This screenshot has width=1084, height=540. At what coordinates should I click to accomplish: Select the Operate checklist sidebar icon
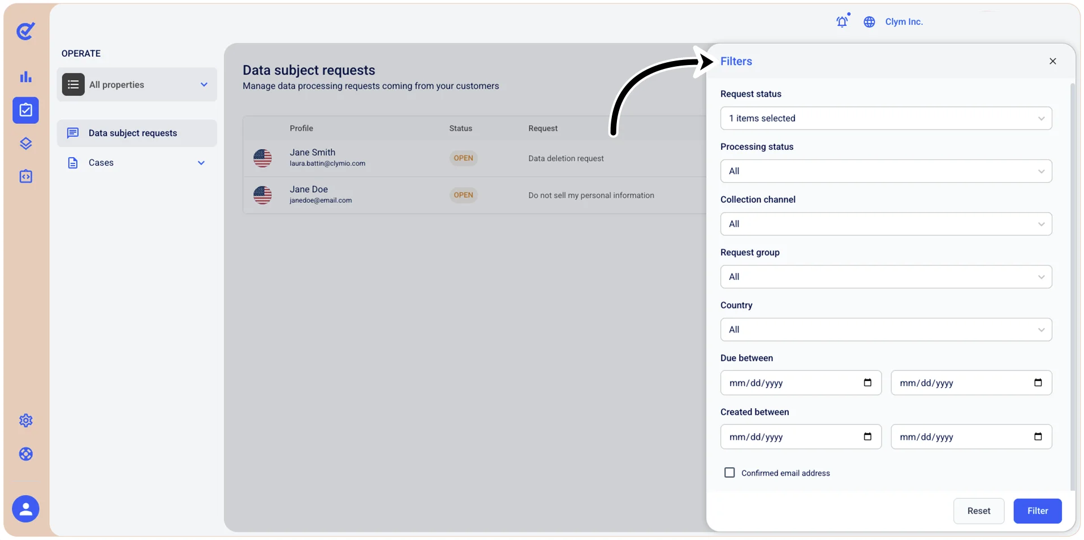(25, 110)
